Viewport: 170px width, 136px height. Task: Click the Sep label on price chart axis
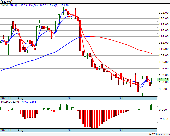click(x=71, y=98)
